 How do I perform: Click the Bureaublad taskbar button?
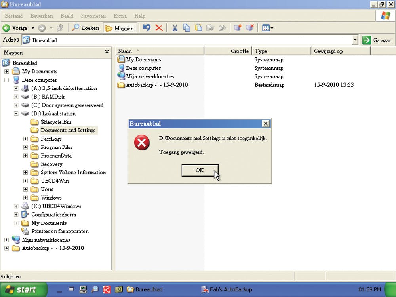pos(145,289)
